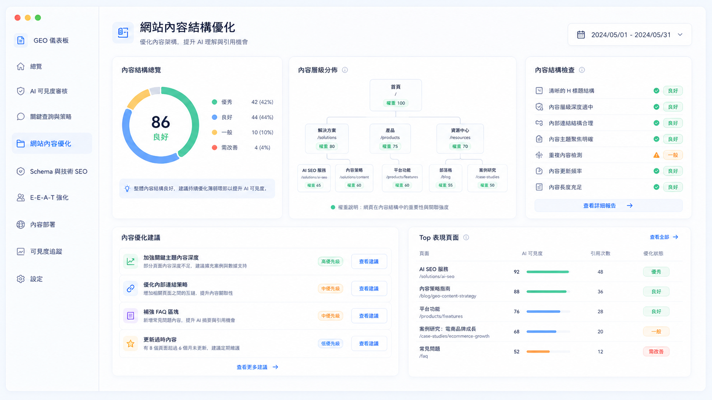Click the 清晰的 H 標題結構 row icon
This screenshot has height=400, width=712.
coord(539,91)
